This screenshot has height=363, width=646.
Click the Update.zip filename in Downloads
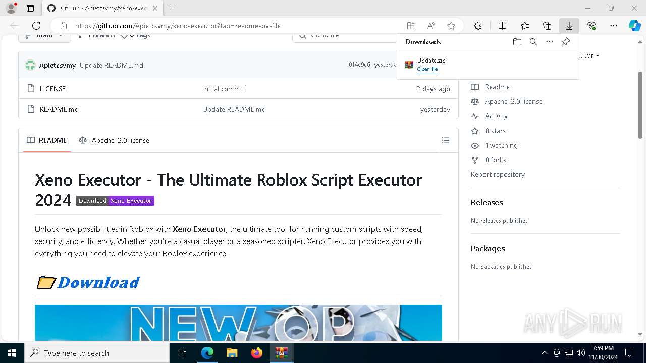tap(431, 60)
